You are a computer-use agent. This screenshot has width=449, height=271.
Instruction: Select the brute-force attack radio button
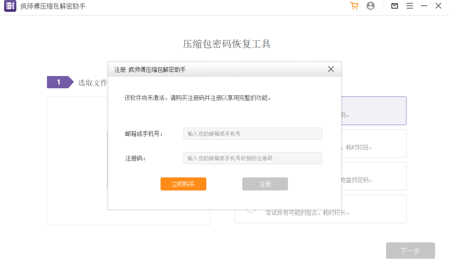coord(250,209)
